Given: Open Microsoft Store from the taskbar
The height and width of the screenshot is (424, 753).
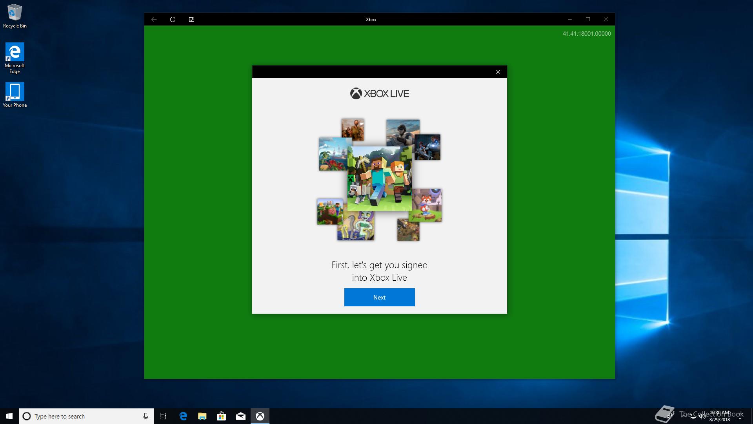Looking at the screenshot, I should tap(222, 416).
